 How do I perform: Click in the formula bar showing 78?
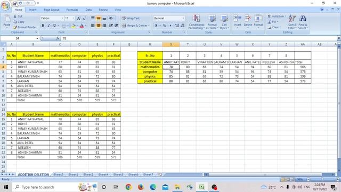199,38
